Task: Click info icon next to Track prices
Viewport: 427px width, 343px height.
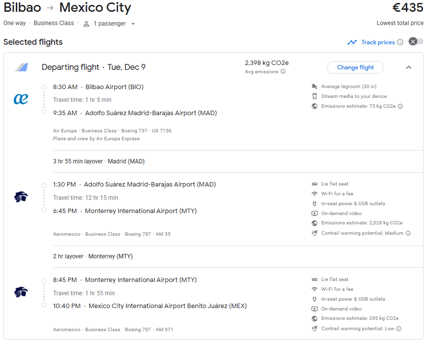Action: pyautogui.click(x=400, y=42)
